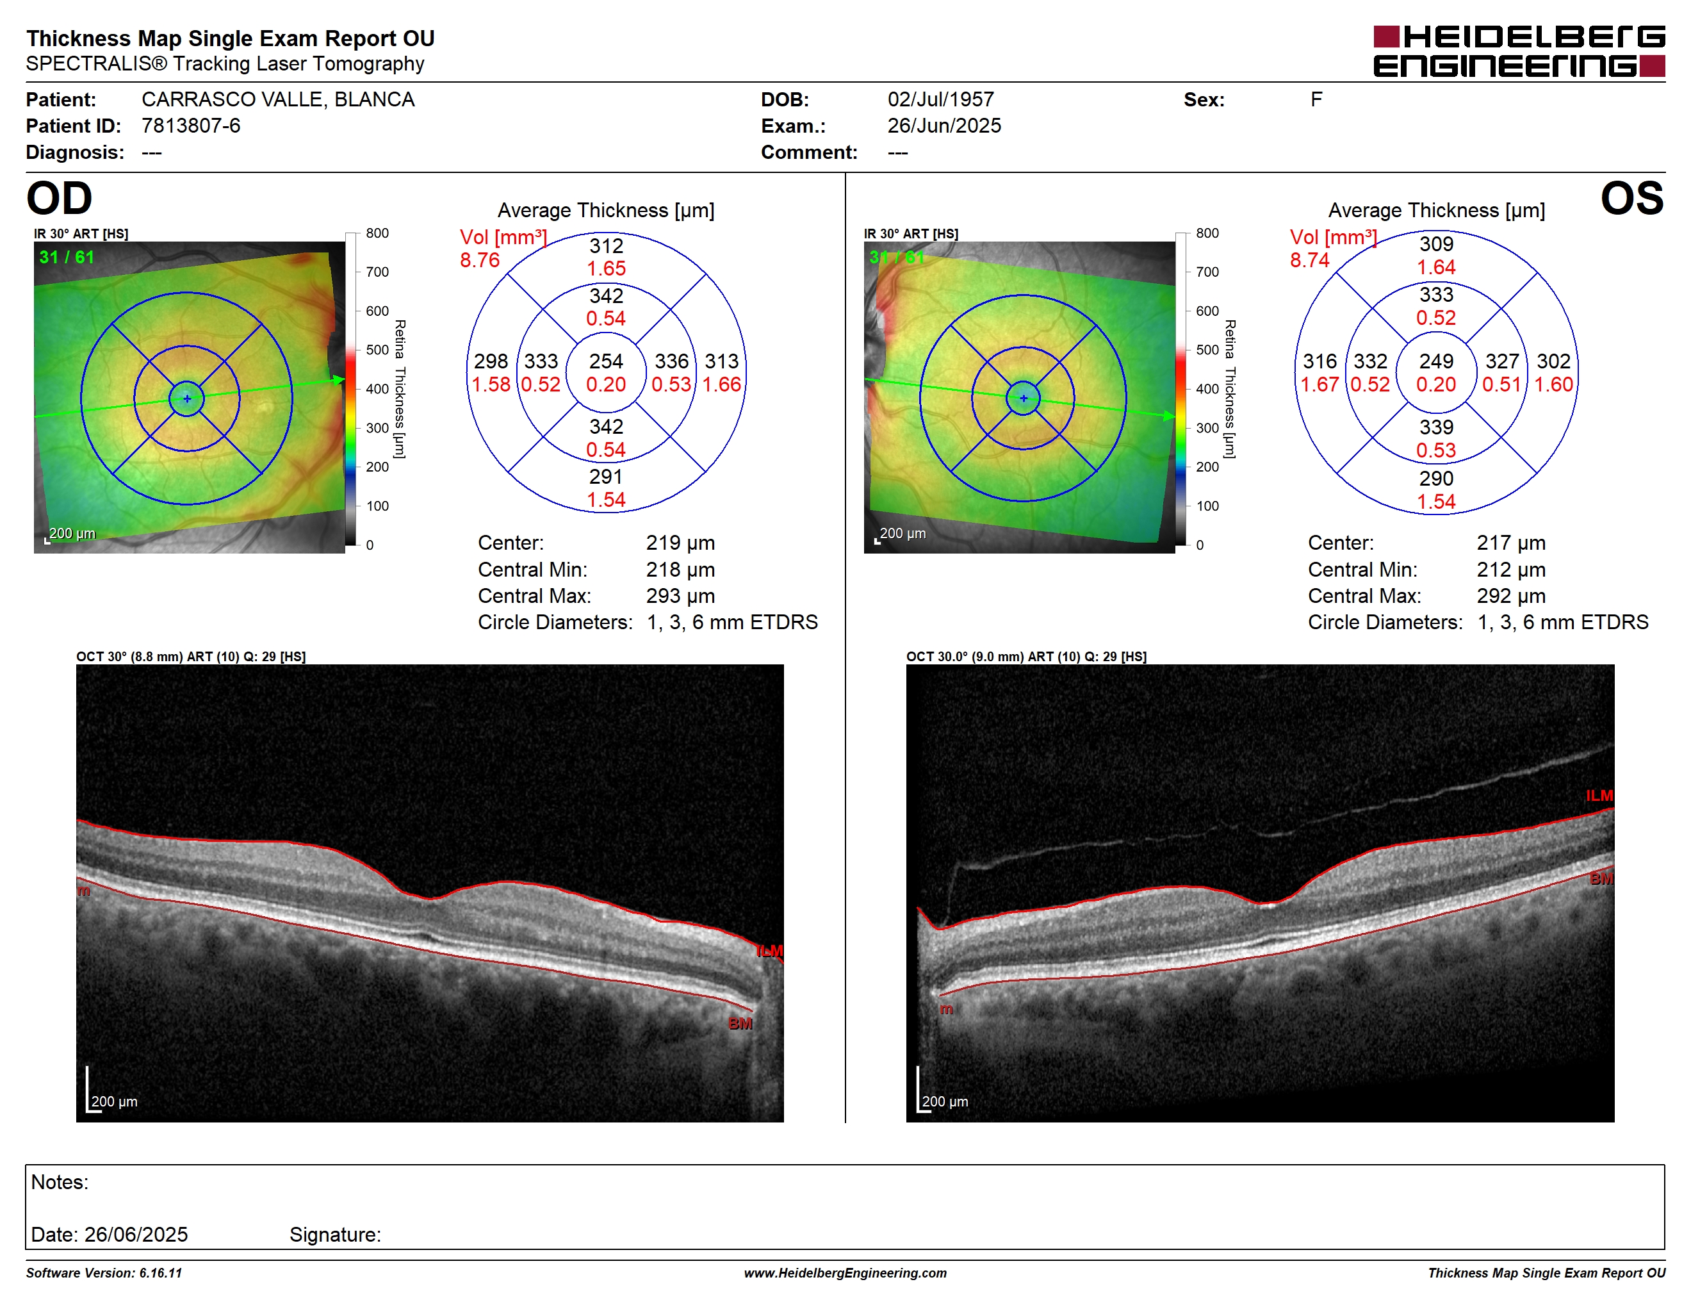Screen dimensions: 1691x1307
Task: Click the OS retina thickness color scale
Action: [x=1180, y=389]
